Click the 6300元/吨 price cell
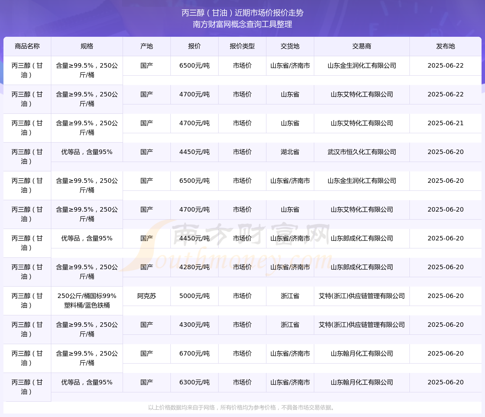Image resolution: width=485 pixels, height=417 pixels. (194, 382)
